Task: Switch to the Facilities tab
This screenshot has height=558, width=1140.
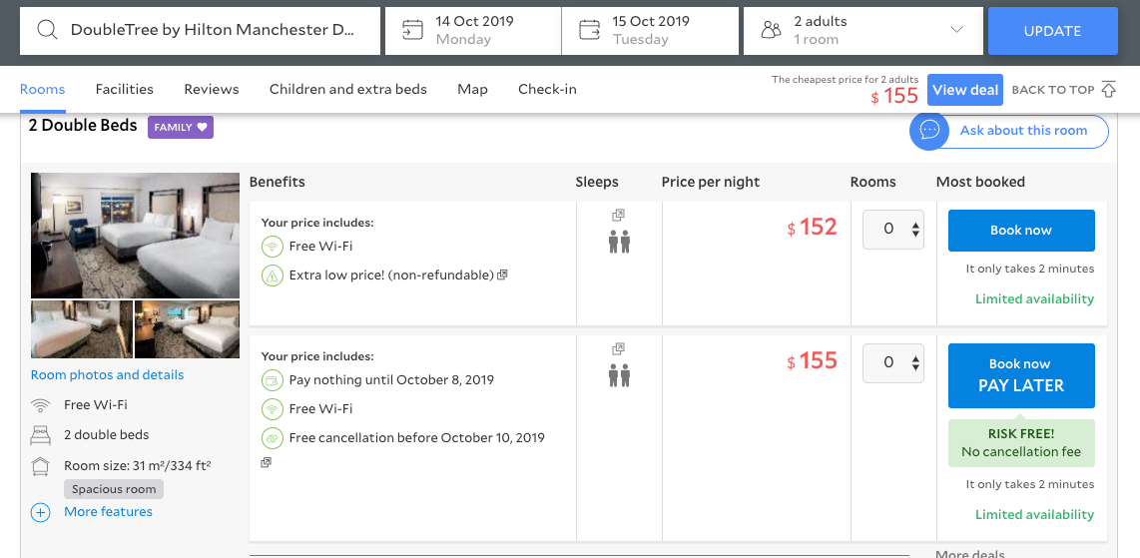Action: point(125,89)
